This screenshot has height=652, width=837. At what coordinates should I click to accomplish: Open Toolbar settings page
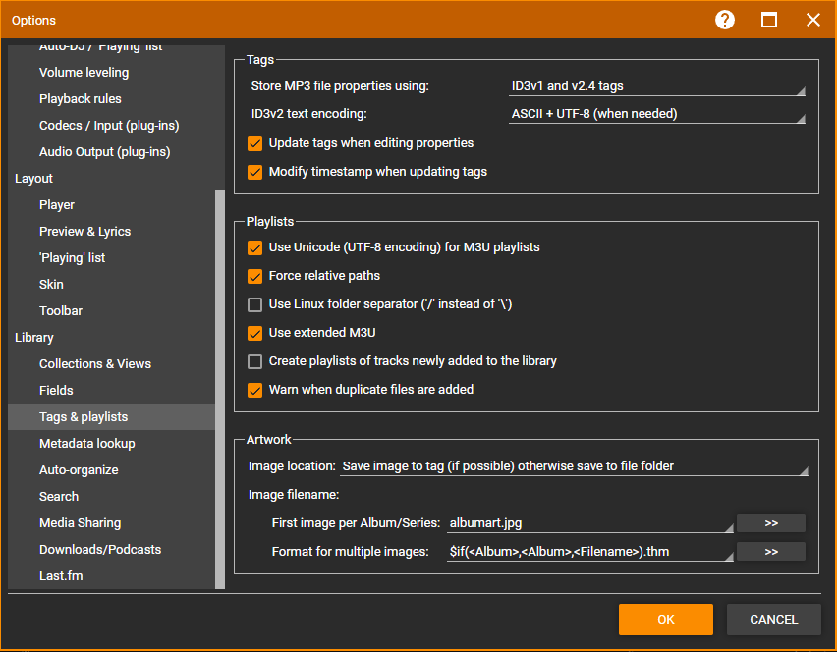(111, 311)
